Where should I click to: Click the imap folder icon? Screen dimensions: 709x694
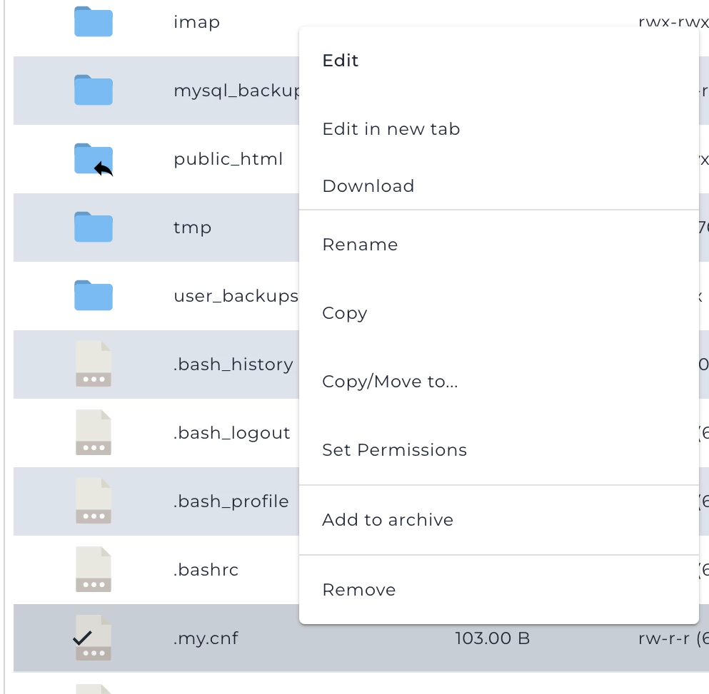(94, 22)
